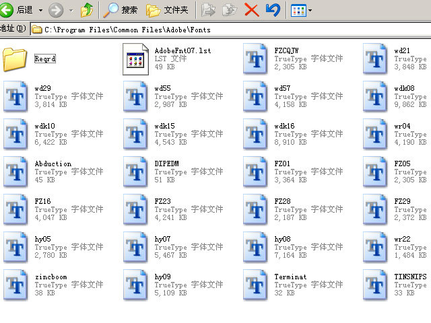Select the AdobeFnt07.lst file icon
Viewport: 431px width, 323px height.
(x=135, y=59)
